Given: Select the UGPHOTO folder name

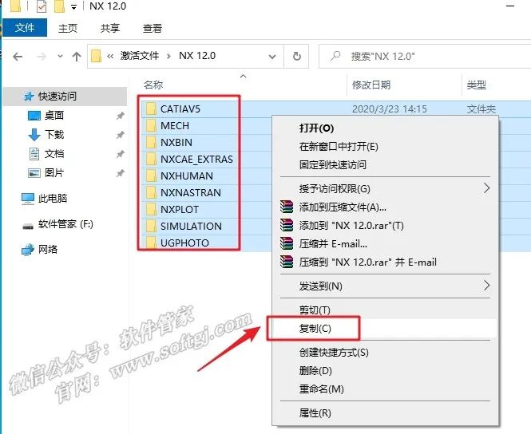Looking at the screenshot, I should (x=184, y=243).
